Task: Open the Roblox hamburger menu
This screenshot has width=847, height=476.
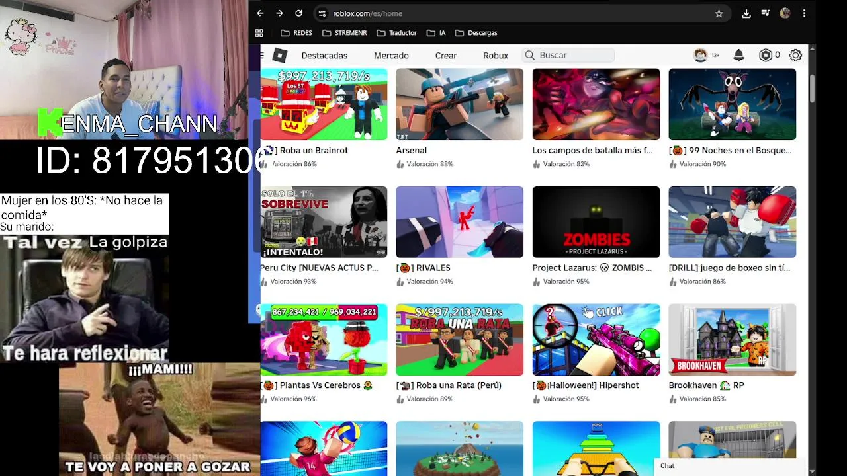Action: 262,56
